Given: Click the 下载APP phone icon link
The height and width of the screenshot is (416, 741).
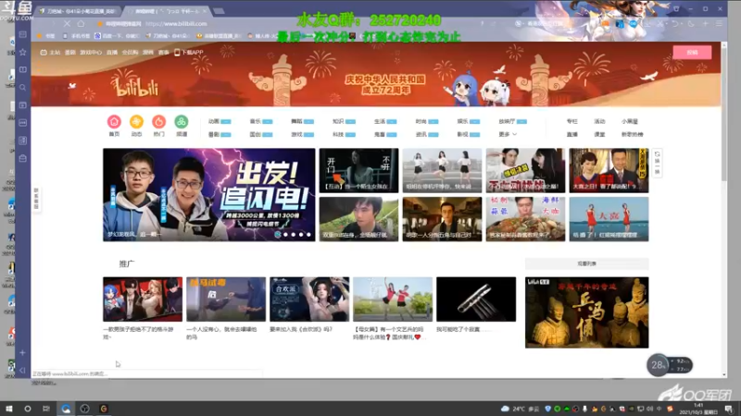Looking at the screenshot, I should [x=189, y=53].
